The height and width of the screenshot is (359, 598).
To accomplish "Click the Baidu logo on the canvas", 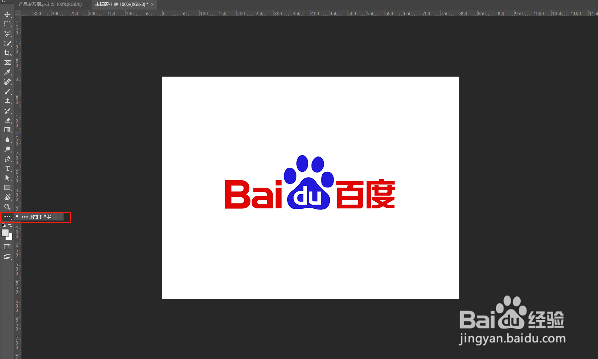I will click(310, 182).
